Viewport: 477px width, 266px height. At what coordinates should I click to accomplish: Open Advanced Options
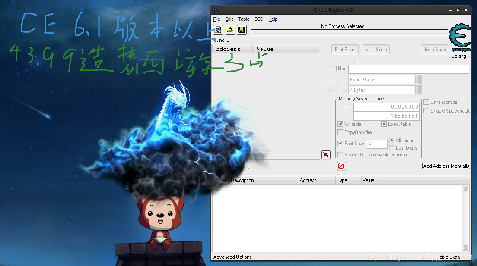click(232, 257)
